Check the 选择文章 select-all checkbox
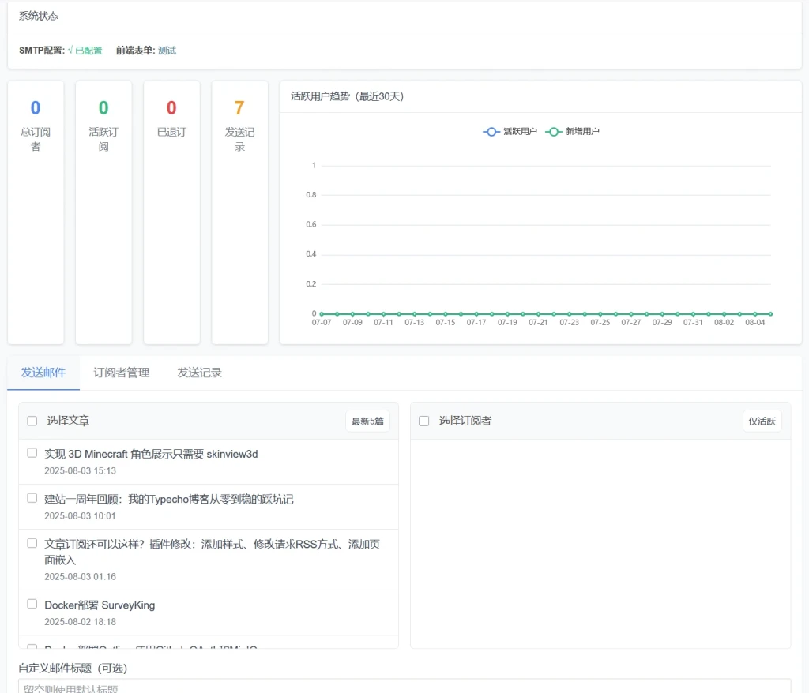The height and width of the screenshot is (693, 809). (x=32, y=421)
